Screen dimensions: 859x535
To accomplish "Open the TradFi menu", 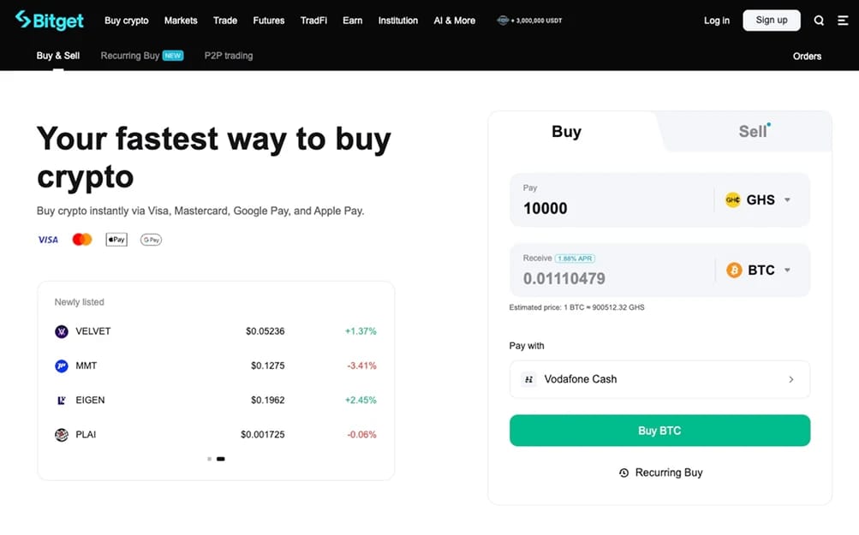I will tap(314, 21).
